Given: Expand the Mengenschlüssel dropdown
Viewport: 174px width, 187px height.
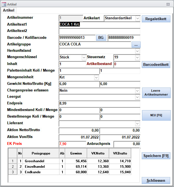Looking at the screenshot, I should pos(84,57).
